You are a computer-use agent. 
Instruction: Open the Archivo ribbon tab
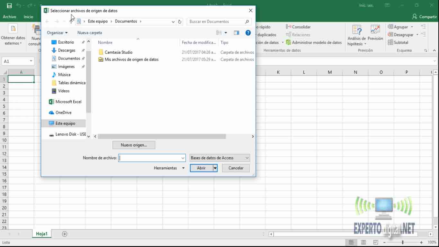[10, 17]
